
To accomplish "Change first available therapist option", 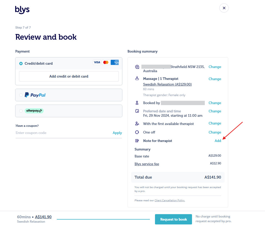I will 215,123.
